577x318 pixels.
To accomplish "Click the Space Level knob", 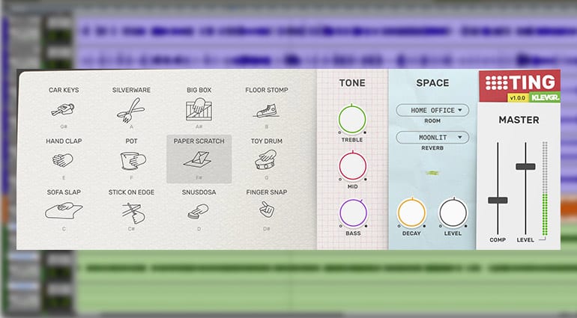I will [453, 212].
